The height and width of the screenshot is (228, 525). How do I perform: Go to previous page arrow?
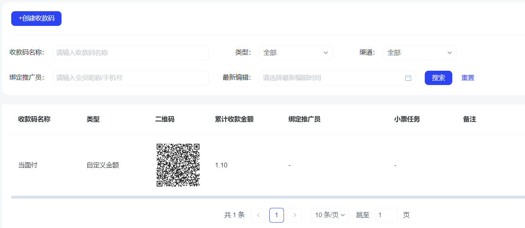(258, 215)
